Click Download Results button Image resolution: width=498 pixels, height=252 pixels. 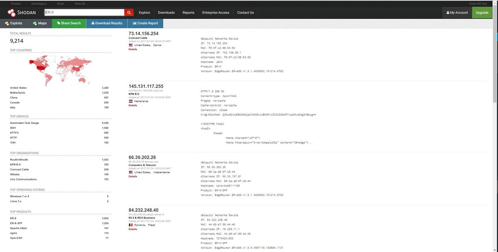point(107,23)
